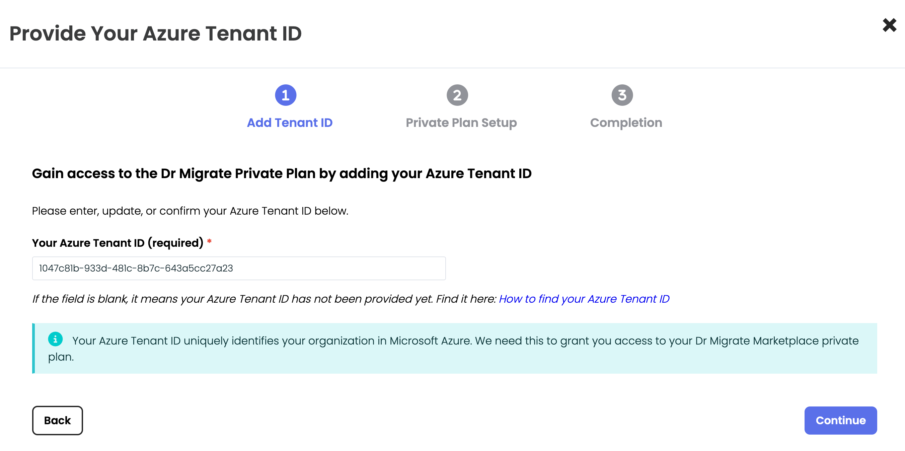Go Back to the previous step
905x451 pixels.
tap(57, 420)
